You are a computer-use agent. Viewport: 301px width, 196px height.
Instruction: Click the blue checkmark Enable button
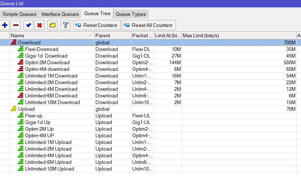pos(29,25)
